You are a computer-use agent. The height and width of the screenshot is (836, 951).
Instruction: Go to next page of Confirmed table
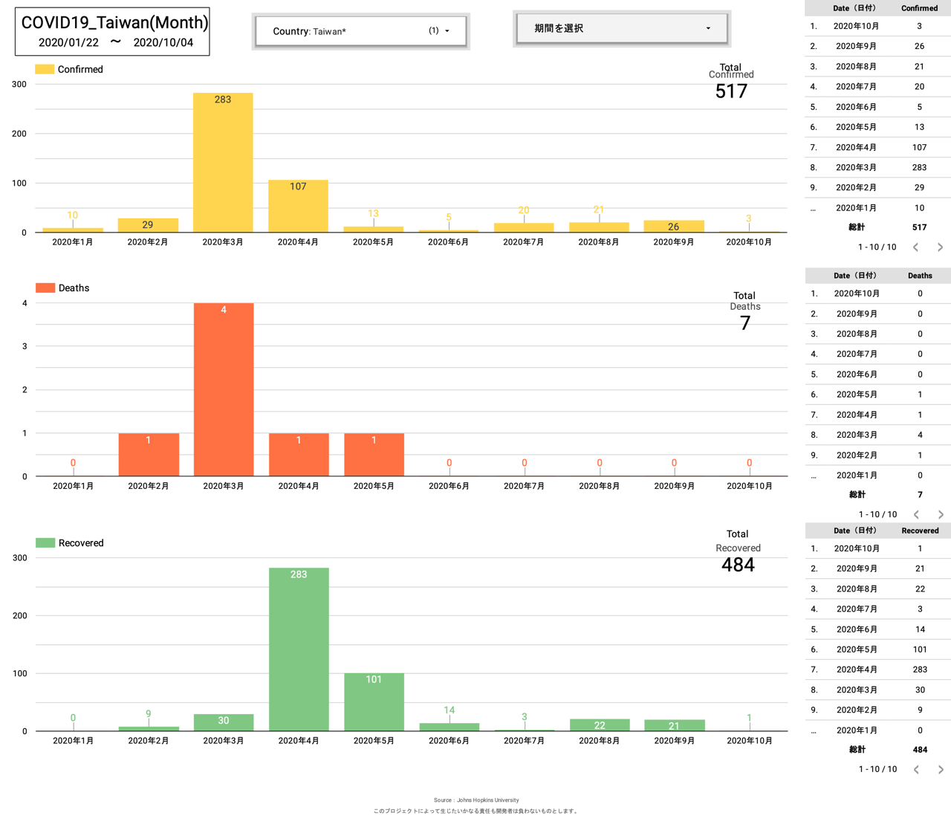point(940,247)
